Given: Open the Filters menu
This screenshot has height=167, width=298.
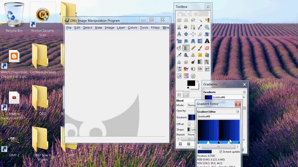Looking at the screenshot, I should [x=155, y=28].
